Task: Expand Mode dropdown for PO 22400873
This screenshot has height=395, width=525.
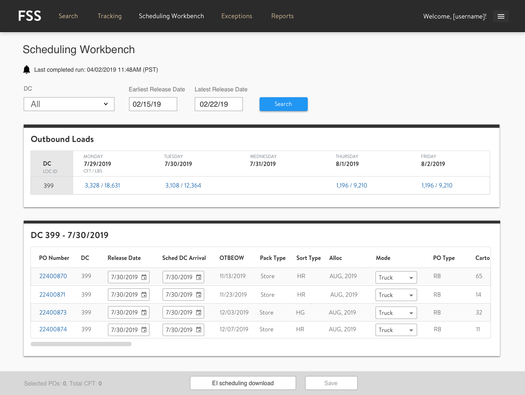Action: [396, 313]
